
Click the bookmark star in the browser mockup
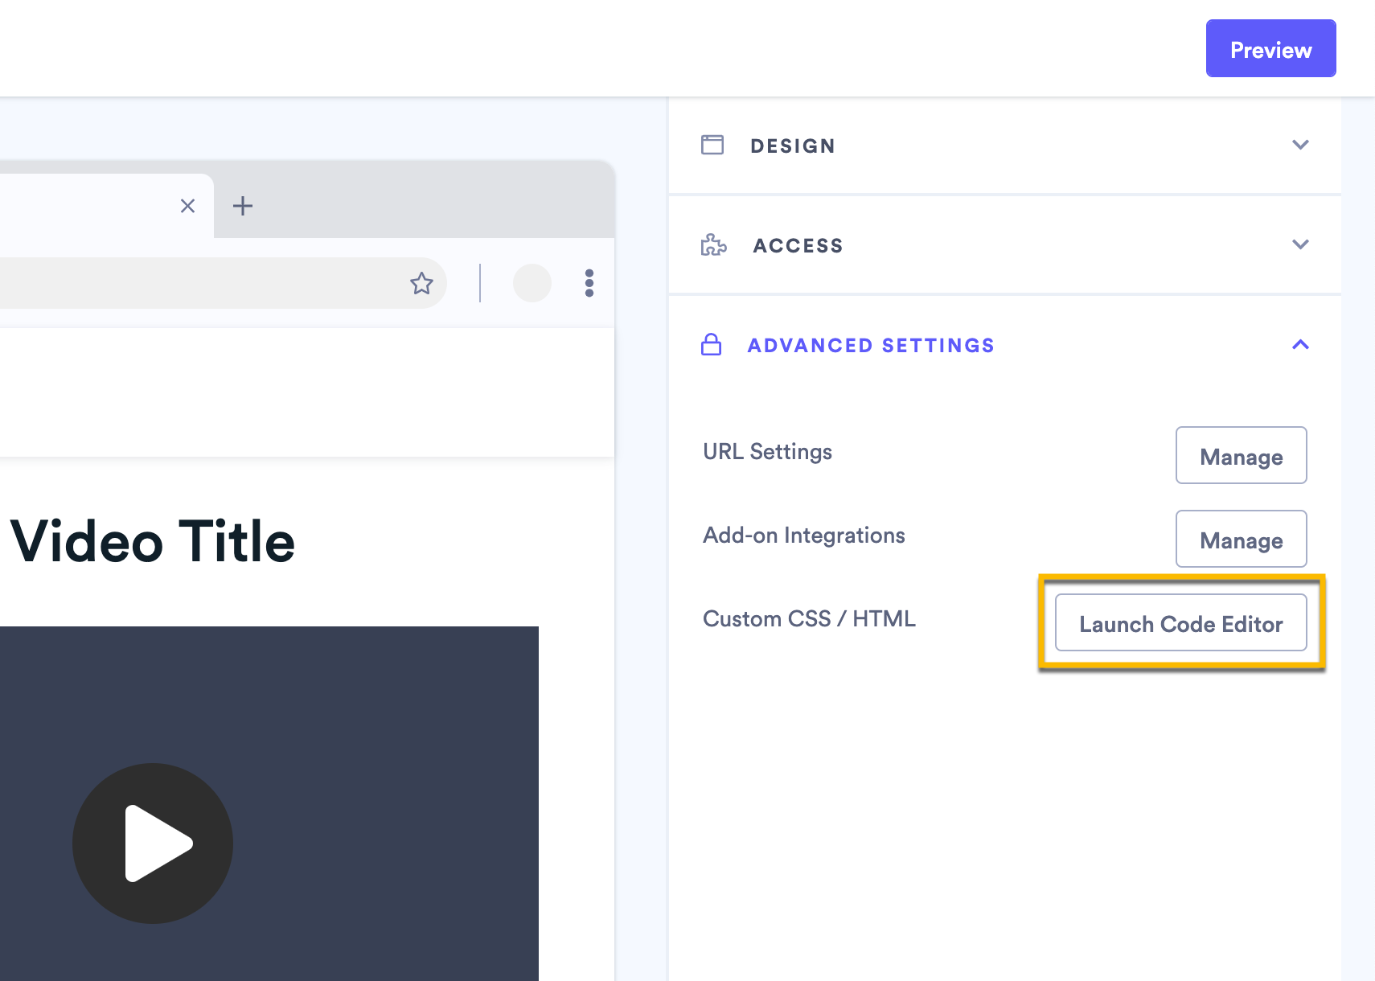(421, 283)
